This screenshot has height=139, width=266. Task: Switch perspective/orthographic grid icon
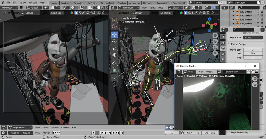point(215,53)
